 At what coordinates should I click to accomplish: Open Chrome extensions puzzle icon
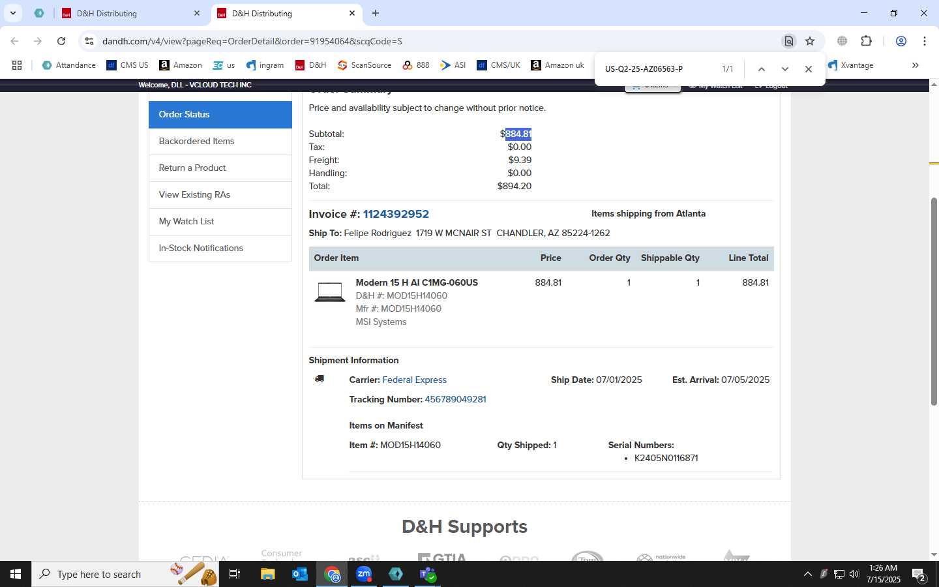tap(867, 41)
